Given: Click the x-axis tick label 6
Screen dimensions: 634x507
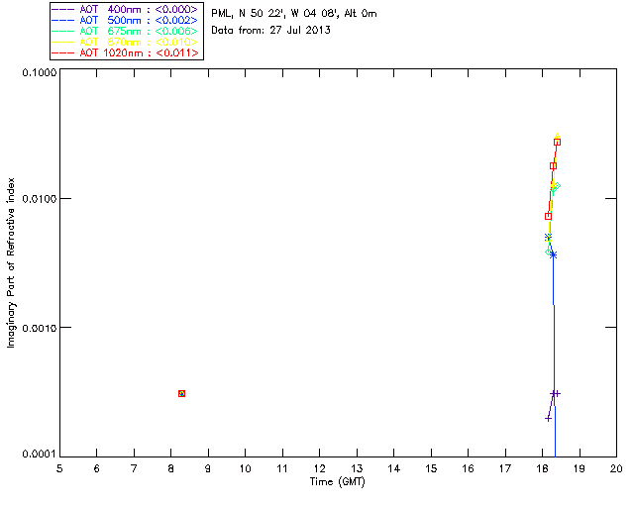Looking at the screenshot, I should pyautogui.click(x=97, y=469).
